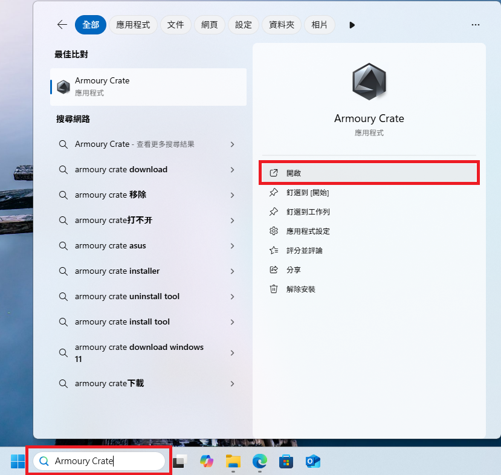Open Microsoft Edge from the taskbar
501x475 pixels.
click(260, 461)
